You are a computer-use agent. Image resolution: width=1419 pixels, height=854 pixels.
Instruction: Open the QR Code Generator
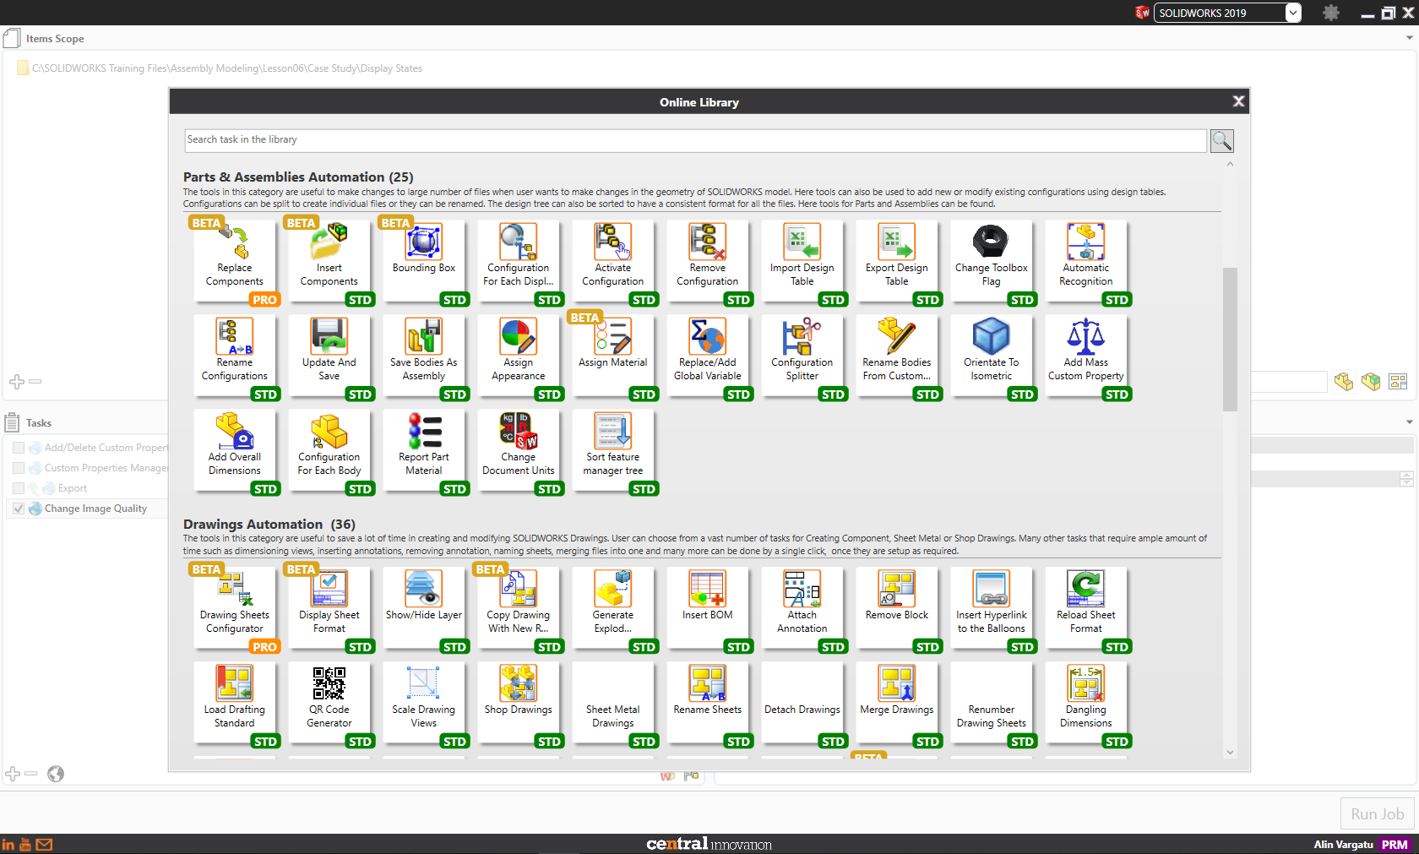[329, 701]
